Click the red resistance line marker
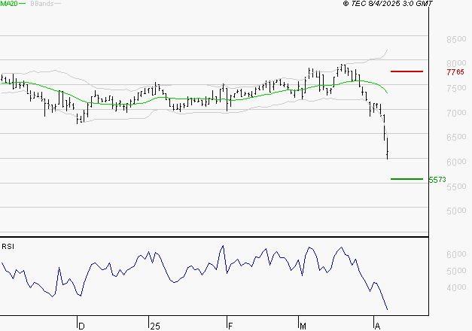The image size is (472, 331). [407, 71]
